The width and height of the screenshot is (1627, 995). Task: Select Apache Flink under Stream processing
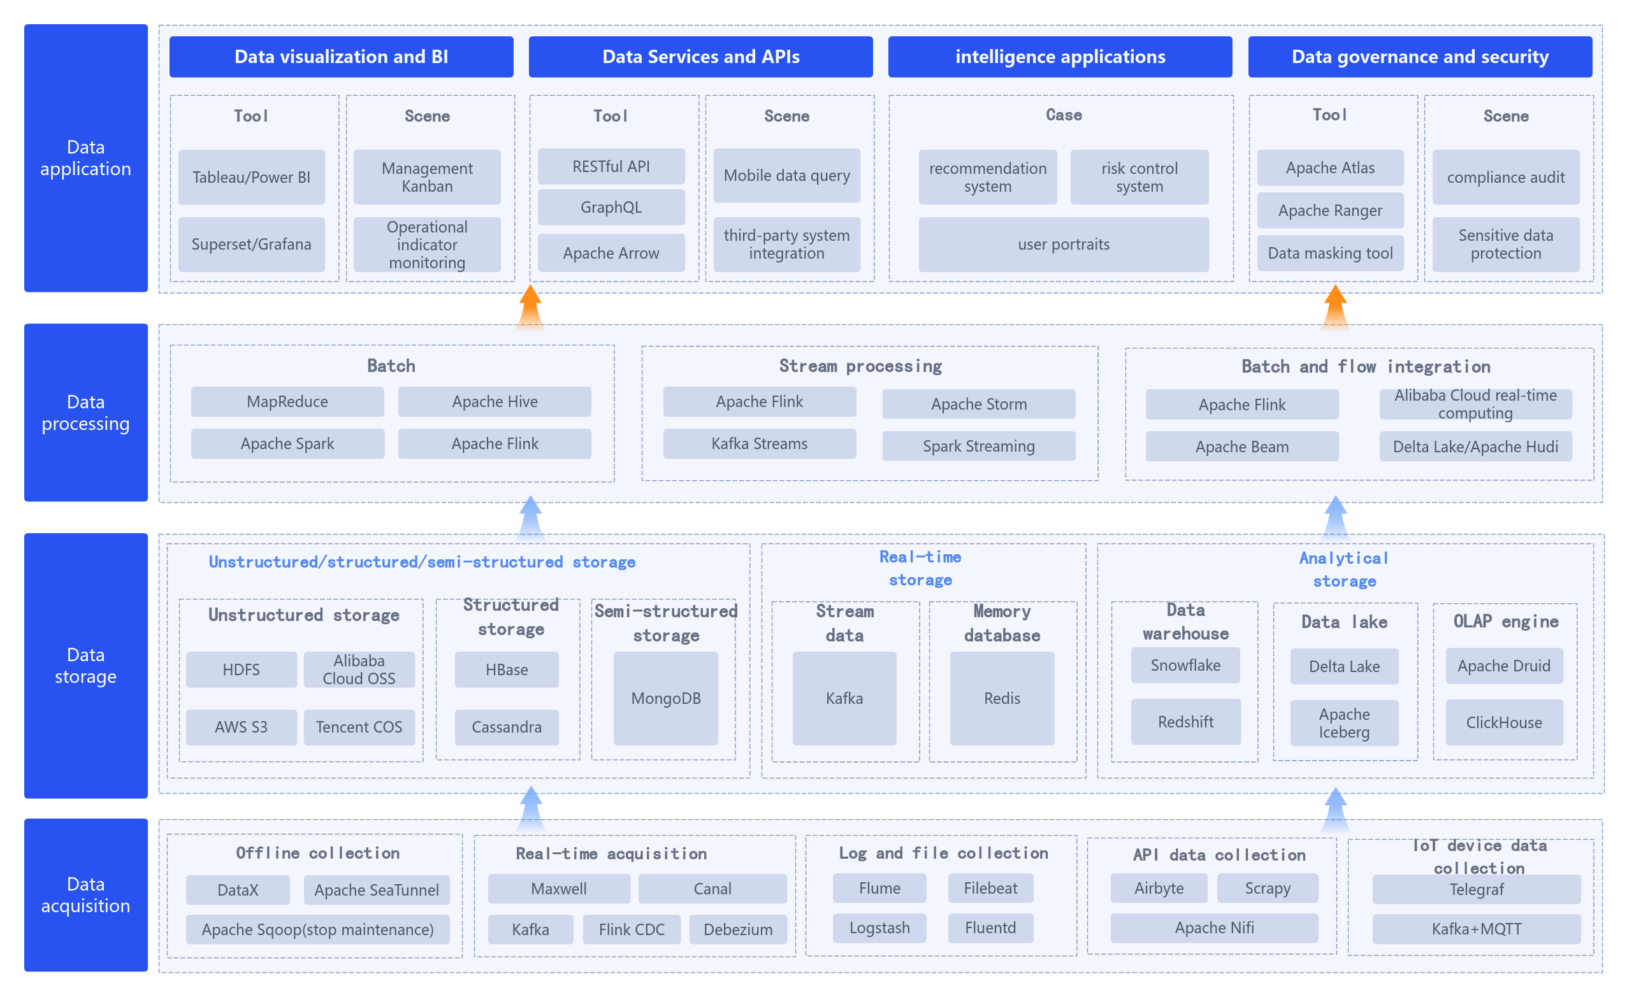click(760, 401)
